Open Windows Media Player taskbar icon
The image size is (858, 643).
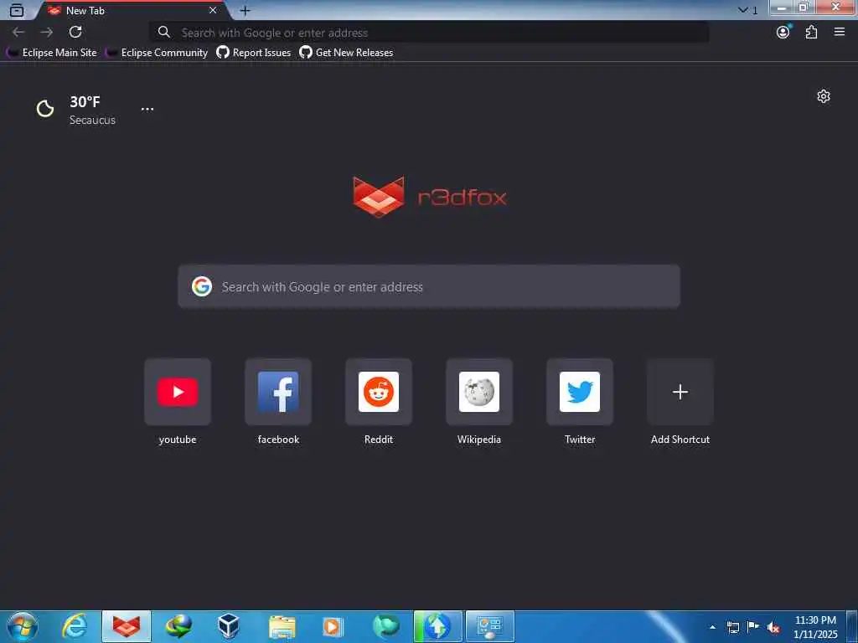point(333,626)
